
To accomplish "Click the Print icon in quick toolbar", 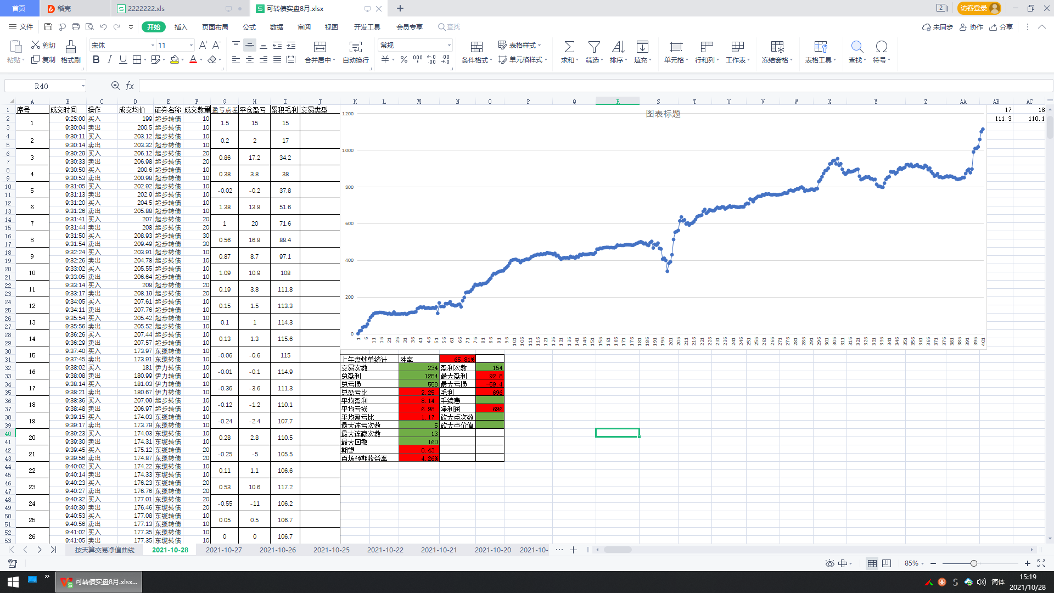I will point(76,27).
